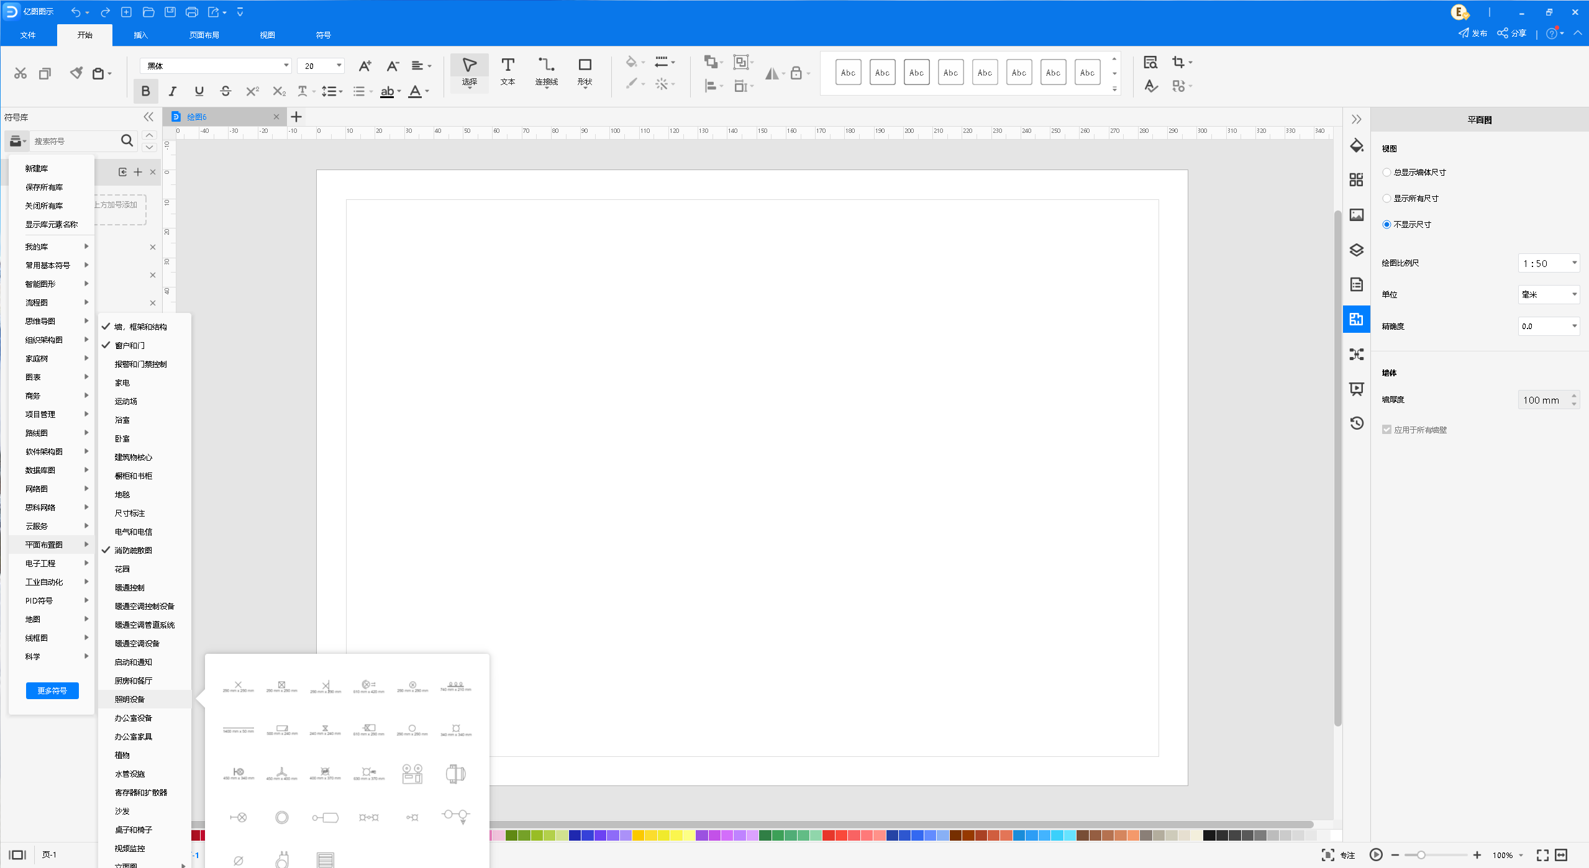Select the Connector tool

pos(547,72)
